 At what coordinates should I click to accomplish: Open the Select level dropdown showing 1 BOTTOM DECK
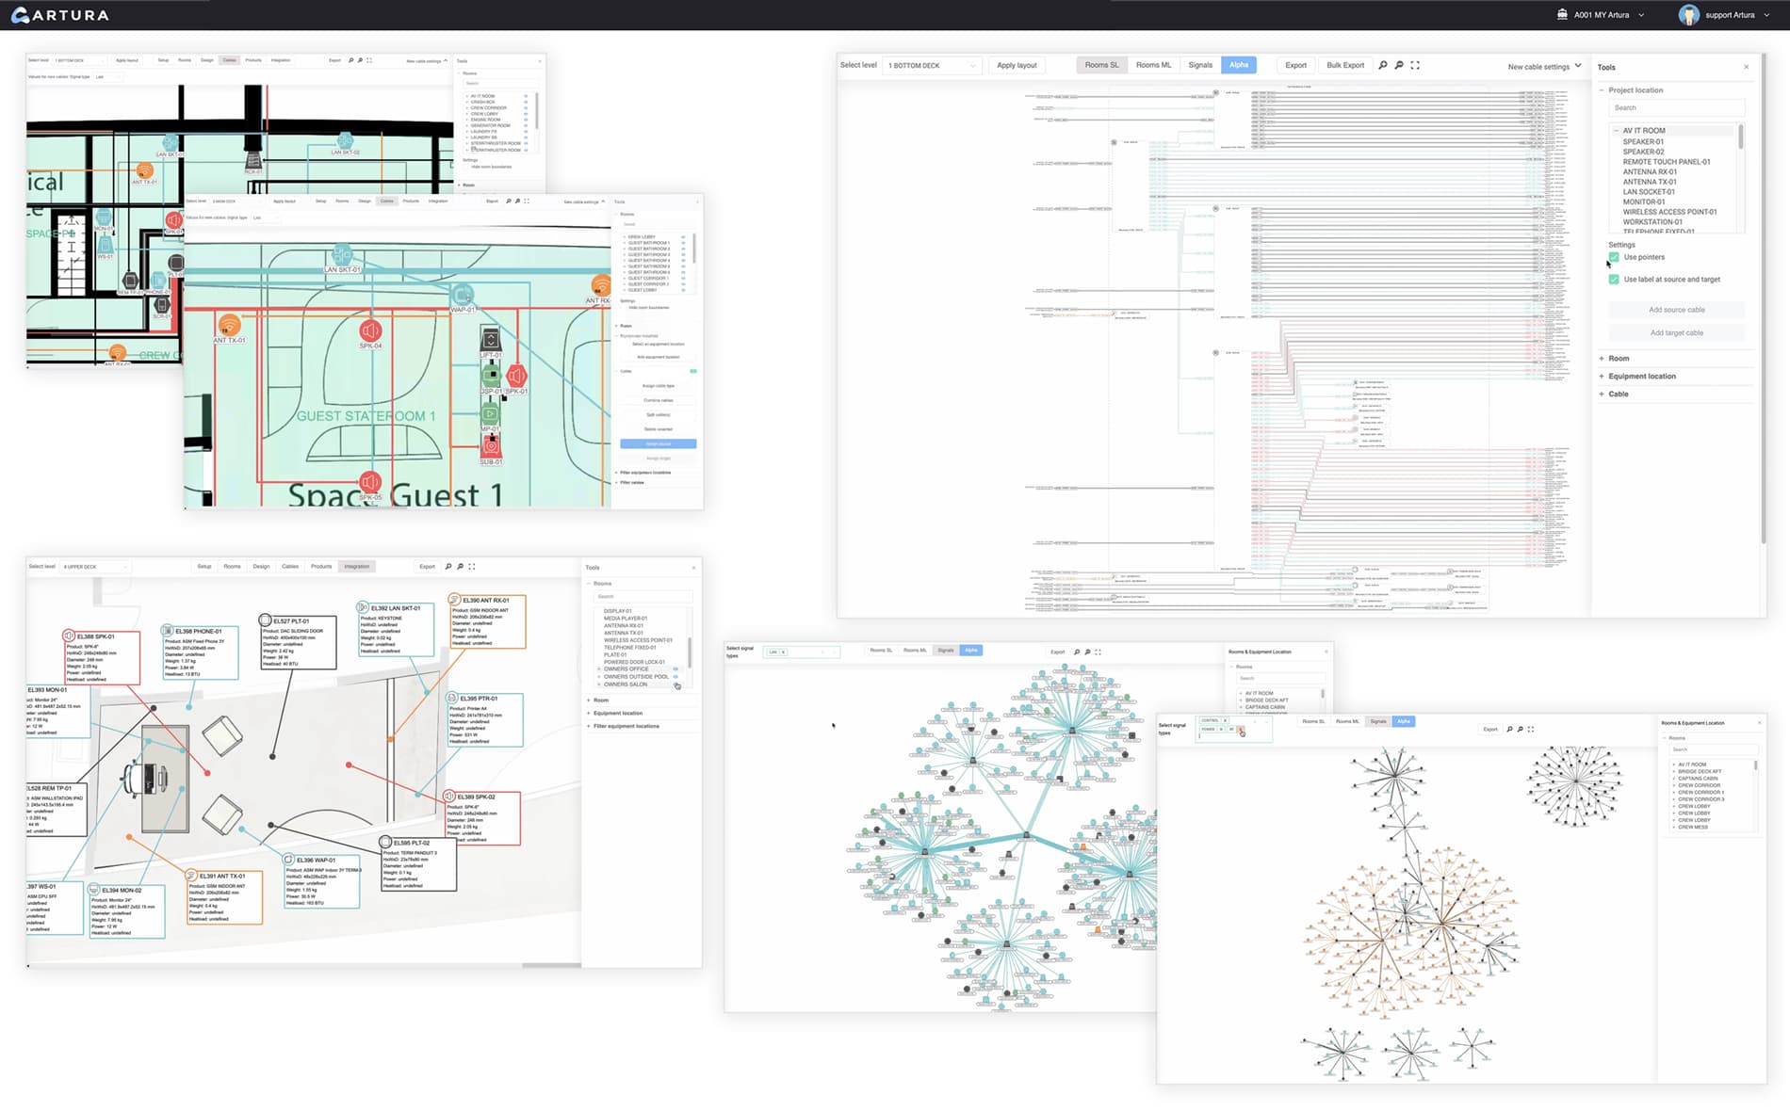931,65
